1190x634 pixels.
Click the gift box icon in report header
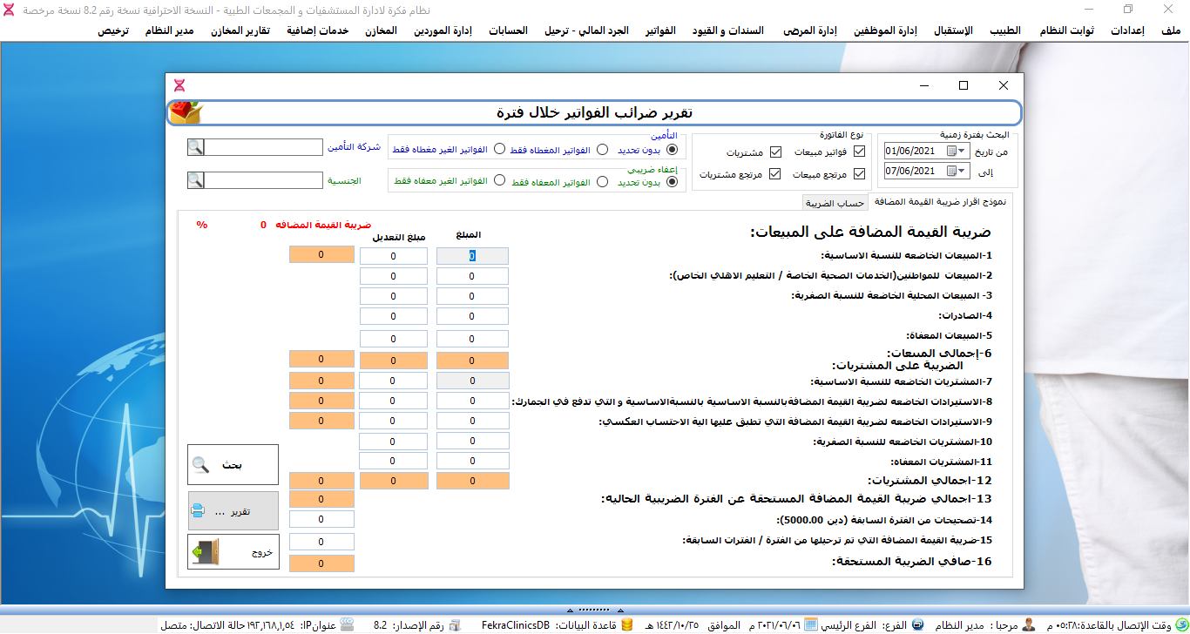click(x=185, y=112)
